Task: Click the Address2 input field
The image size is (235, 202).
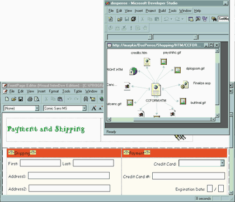Action: pyautogui.click(x=69, y=188)
